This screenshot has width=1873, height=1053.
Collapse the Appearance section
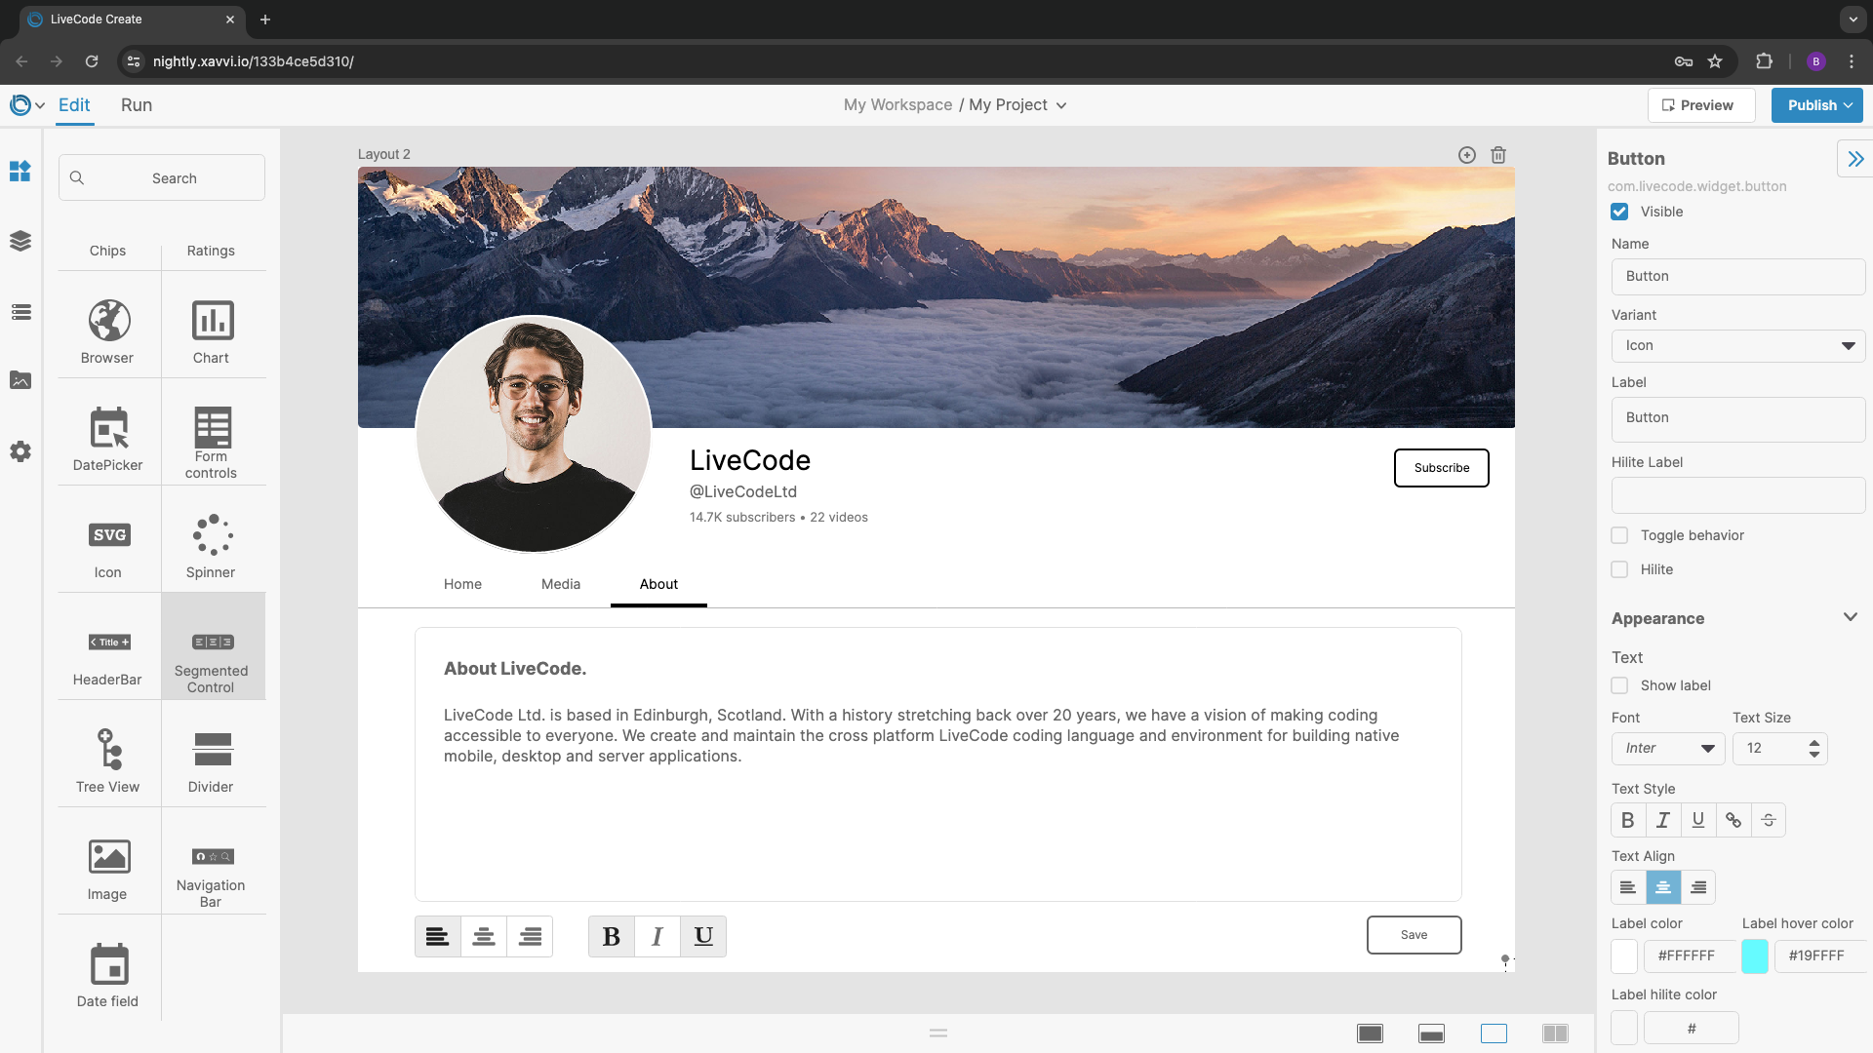click(x=1850, y=617)
